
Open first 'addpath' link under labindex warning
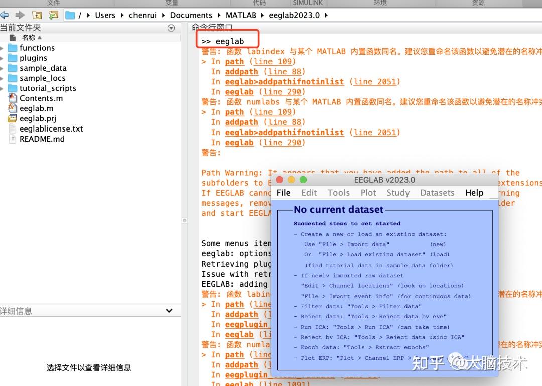241,72
